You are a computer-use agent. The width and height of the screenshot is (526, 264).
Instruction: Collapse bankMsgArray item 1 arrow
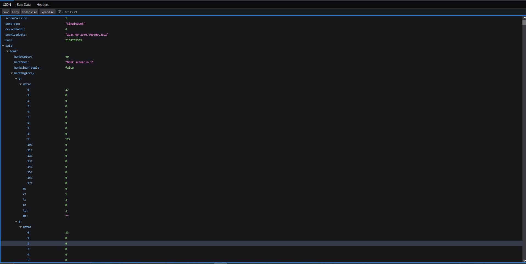point(16,222)
